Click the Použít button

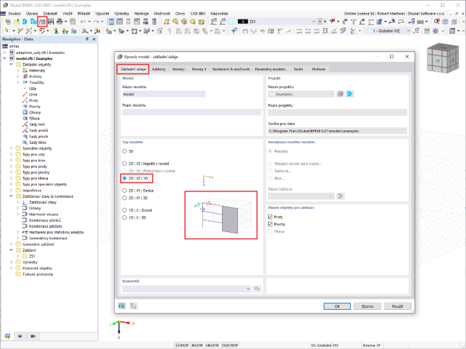(398, 306)
